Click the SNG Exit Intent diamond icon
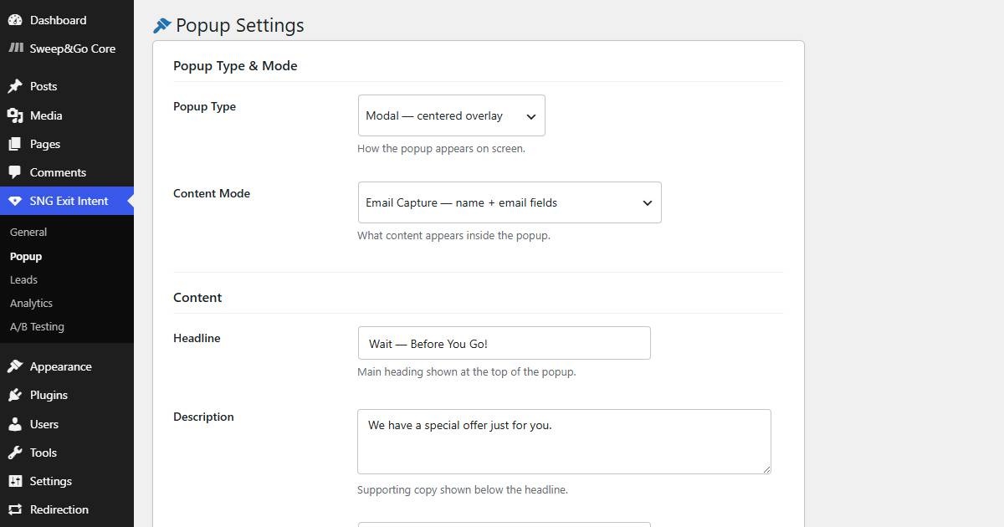Image resolution: width=1004 pixels, height=527 pixels. (x=15, y=201)
